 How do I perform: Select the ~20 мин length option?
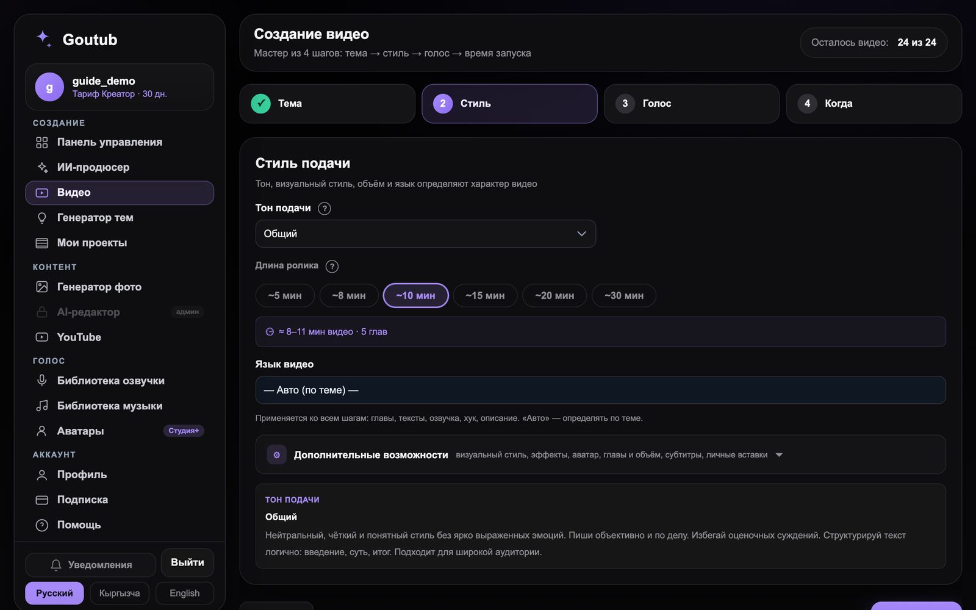tap(554, 295)
